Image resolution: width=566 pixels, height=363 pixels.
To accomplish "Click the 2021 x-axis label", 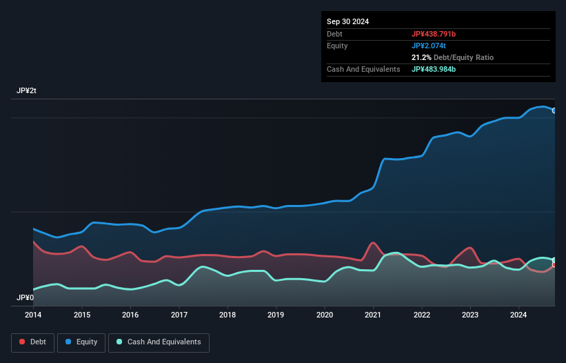I will click(373, 315).
